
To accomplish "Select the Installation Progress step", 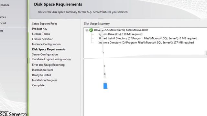I will pos(45,80).
